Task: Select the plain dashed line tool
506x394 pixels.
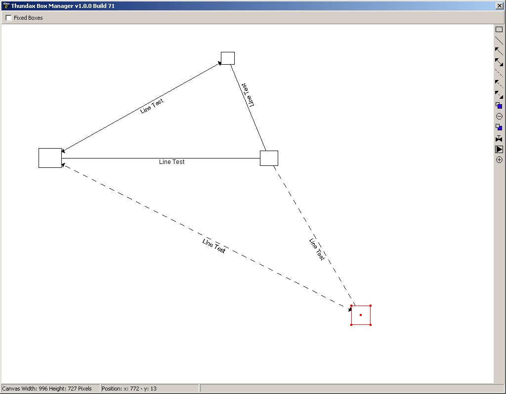Action: tap(499, 73)
